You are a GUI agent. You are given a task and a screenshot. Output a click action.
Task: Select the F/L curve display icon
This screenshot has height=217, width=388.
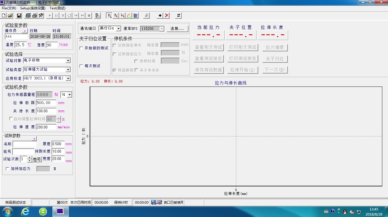click(x=109, y=16)
